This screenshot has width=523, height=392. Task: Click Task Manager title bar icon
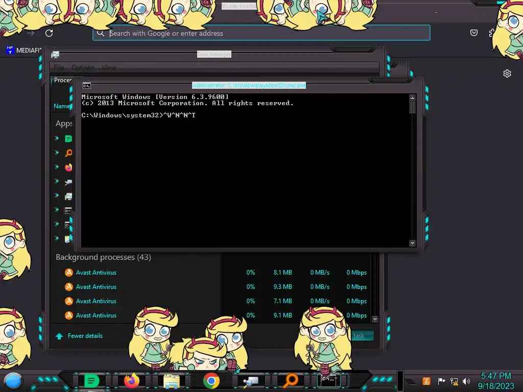point(55,54)
